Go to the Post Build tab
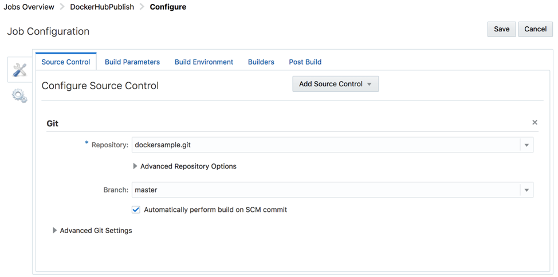The height and width of the screenshot is (277, 558). (305, 62)
